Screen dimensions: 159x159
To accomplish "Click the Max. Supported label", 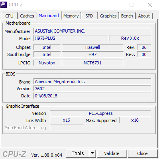I will [x=101, y=120].
